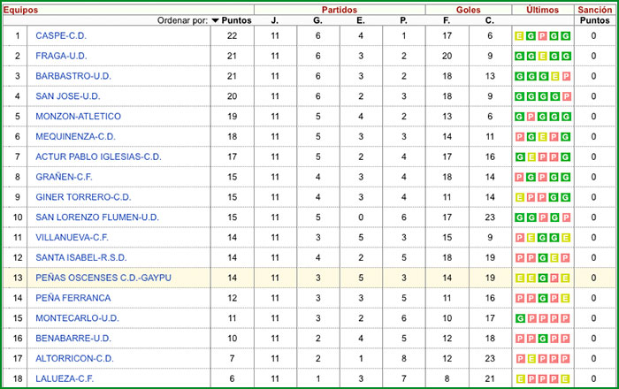This screenshot has height=389, width=619.
Task: Open the PEÑAS OSCENSES C.D.-GAYPU team link
Action: click(103, 278)
